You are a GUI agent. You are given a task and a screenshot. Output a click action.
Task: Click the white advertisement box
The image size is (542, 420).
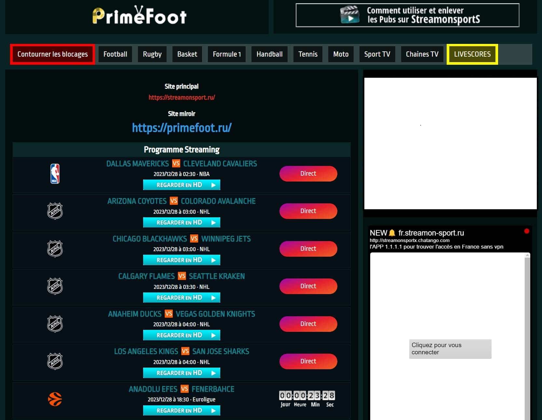(450, 143)
